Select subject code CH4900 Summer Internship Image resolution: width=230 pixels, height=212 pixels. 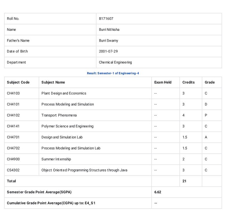[x=13, y=159]
